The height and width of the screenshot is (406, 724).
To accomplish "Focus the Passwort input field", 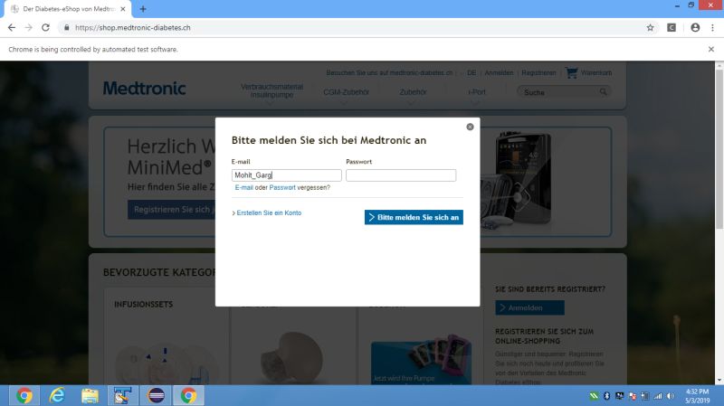I will 401,175.
